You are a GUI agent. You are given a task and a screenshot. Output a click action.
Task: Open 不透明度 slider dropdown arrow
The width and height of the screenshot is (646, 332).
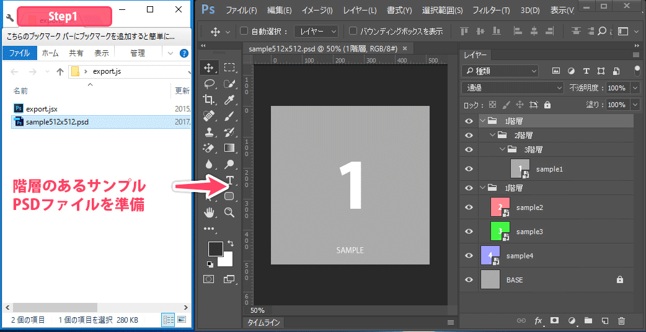point(635,88)
